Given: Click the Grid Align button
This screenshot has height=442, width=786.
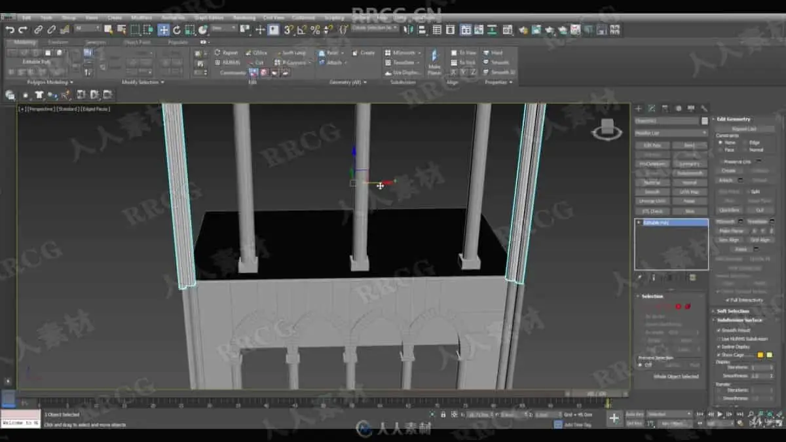Looking at the screenshot, I should click(x=760, y=240).
